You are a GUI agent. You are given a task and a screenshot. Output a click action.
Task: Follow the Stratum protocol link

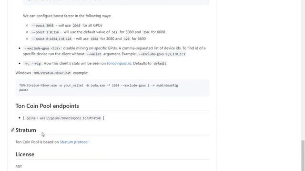click(74, 142)
